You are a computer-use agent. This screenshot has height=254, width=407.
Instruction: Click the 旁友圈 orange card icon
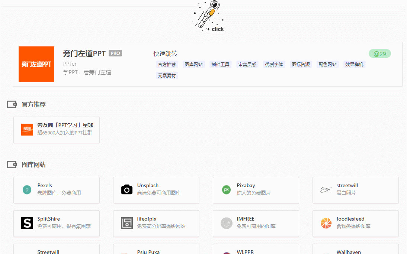(x=27, y=130)
